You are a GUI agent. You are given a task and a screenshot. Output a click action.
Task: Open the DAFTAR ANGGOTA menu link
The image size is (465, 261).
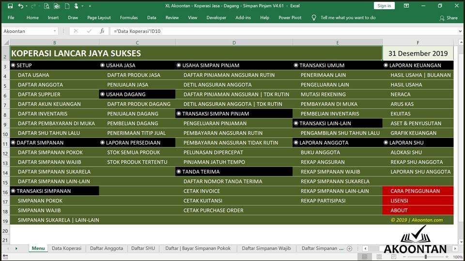(x=40, y=85)
